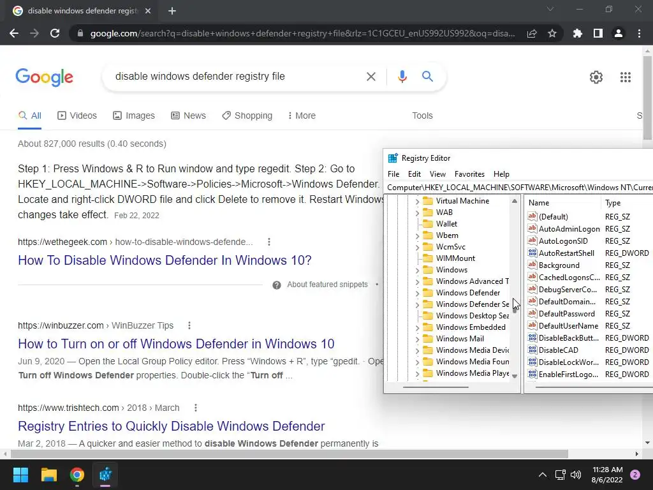The height and width of the screenshot is (490, 653).
Task: Switch to Videos search tab
Action: 77,116
